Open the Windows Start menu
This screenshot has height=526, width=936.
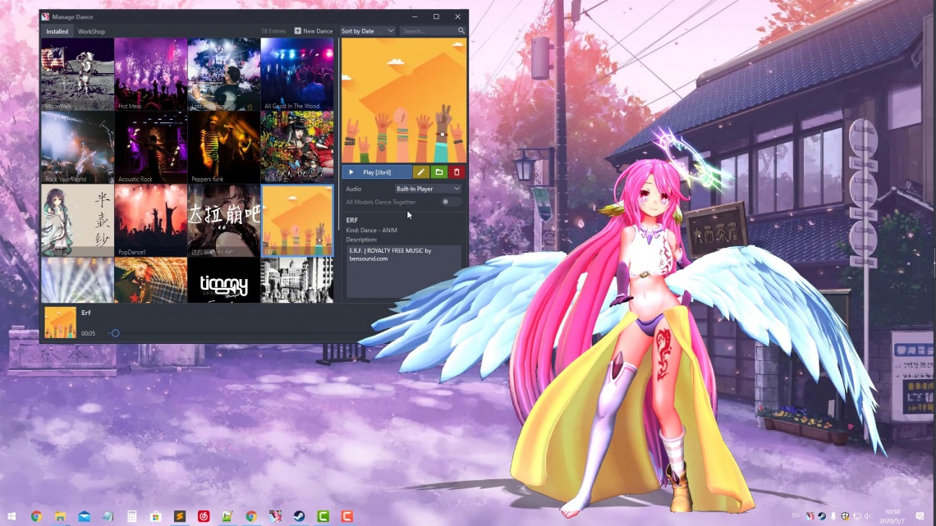[11, 516]
